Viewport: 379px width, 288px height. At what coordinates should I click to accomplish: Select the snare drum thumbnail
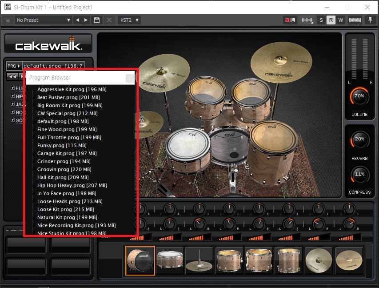pos(170,260)
